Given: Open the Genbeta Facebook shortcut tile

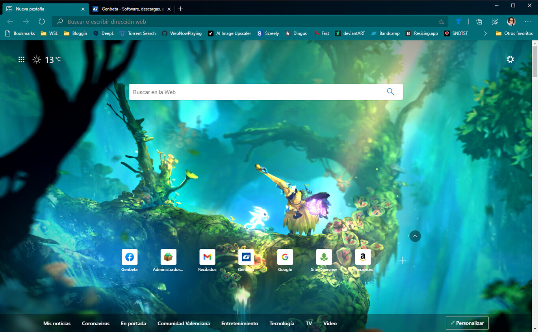Looking at the screenshot, I should [x=130, y=257].
